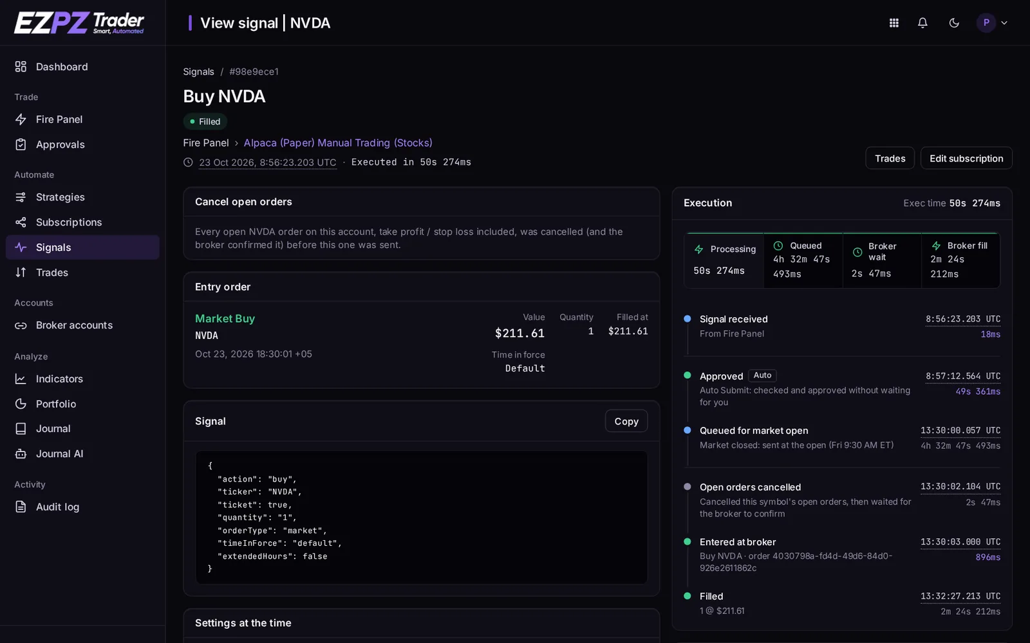Open Alpaca (Paper) Manual Trading link
This screenshot has width=1030, height=643.
338,143
